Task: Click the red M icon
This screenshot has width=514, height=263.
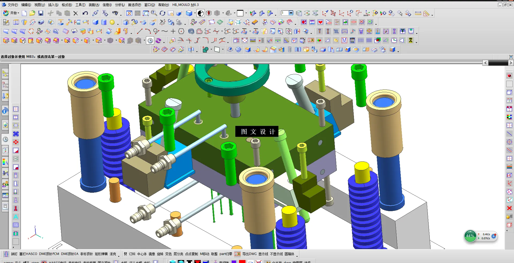Action: (x=344, y=40)
